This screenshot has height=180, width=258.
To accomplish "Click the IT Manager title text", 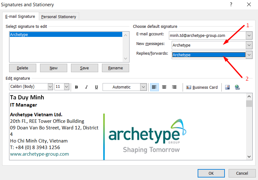I will 23,105.
